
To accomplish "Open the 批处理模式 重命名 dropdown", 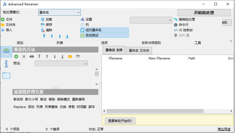I will [x=59, y=13].
